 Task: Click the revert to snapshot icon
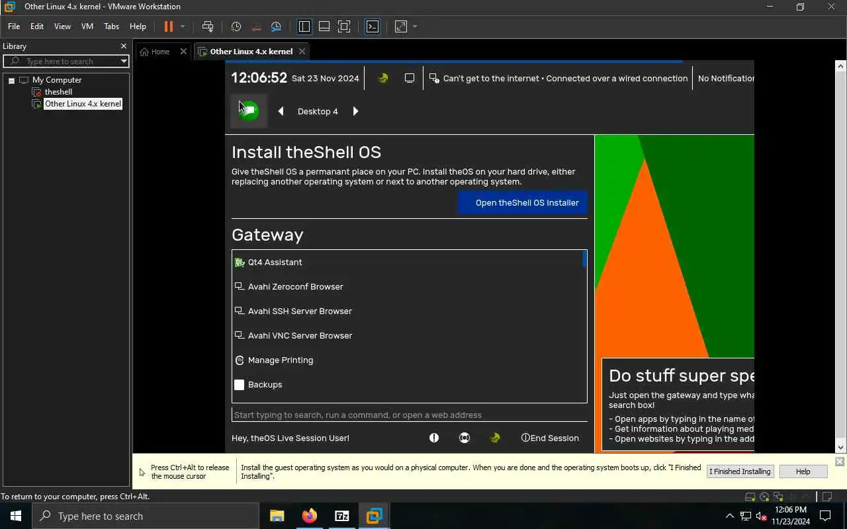tap(256, 26)
